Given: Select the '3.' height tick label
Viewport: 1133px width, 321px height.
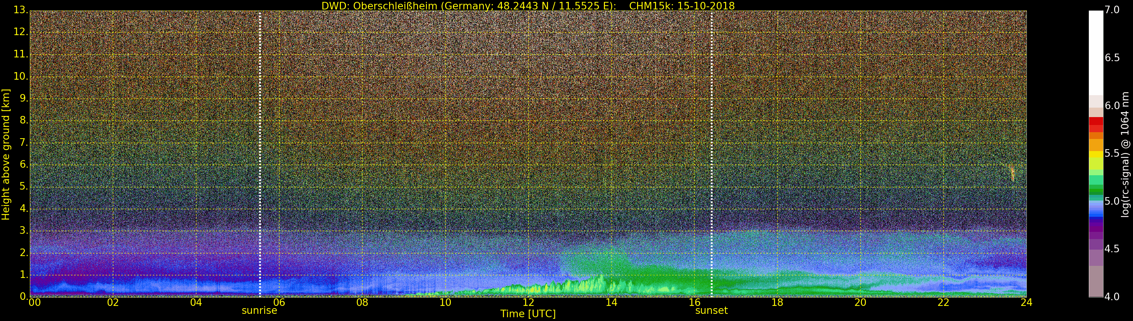Looking at the screenshot, I should pyautogui.click(x=24, y=230).
